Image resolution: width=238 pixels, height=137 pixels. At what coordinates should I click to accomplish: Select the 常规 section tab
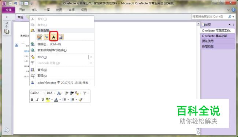tap(21, 17)
